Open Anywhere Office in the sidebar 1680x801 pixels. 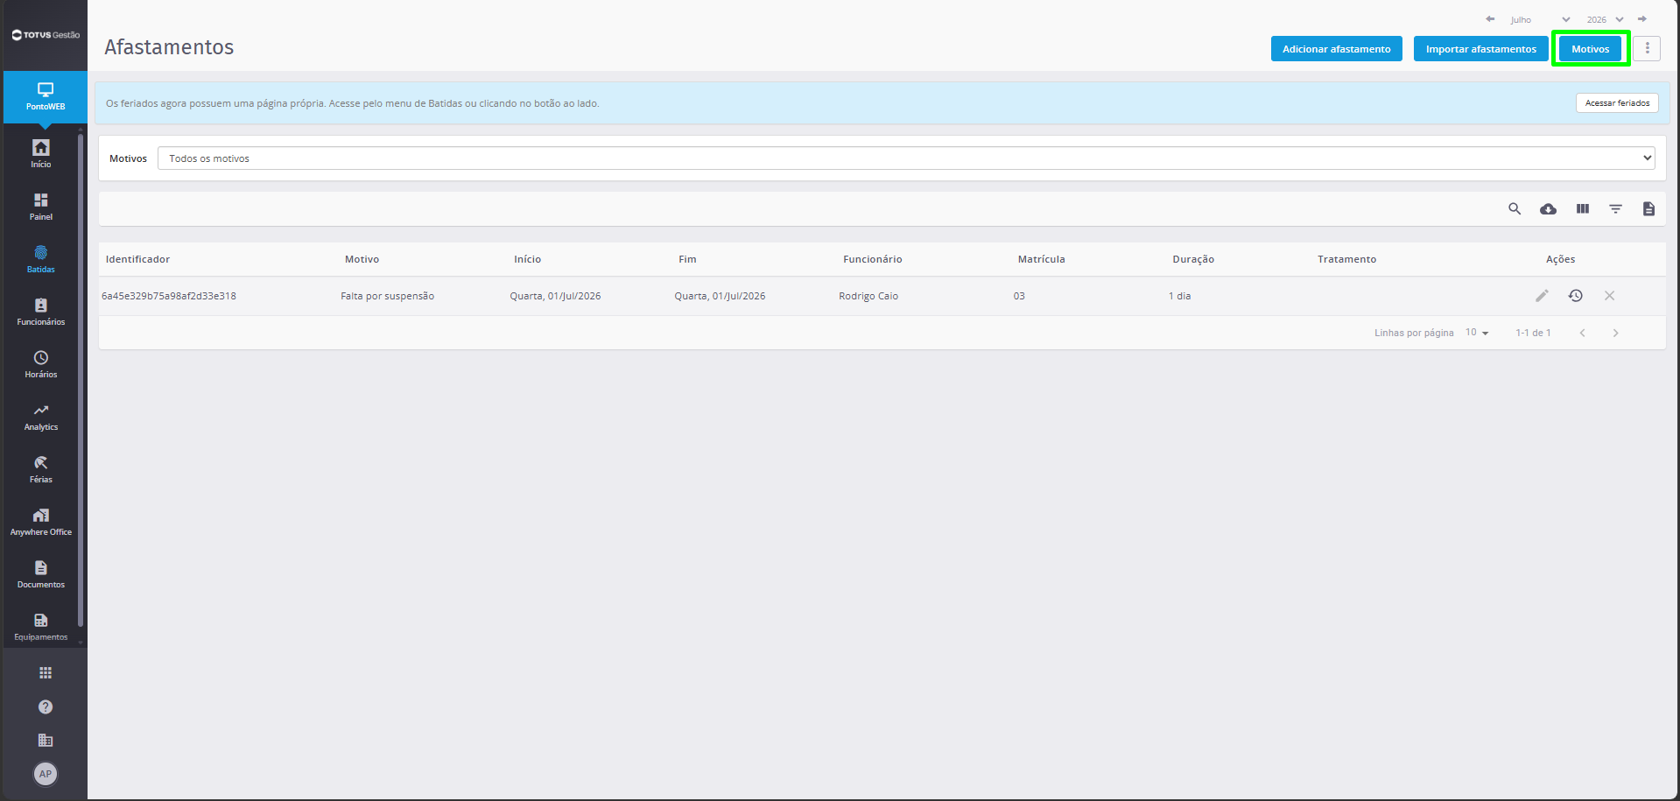[x=41, y=521]
